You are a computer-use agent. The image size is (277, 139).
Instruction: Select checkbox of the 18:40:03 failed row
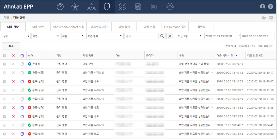click(x=4, y=82)
